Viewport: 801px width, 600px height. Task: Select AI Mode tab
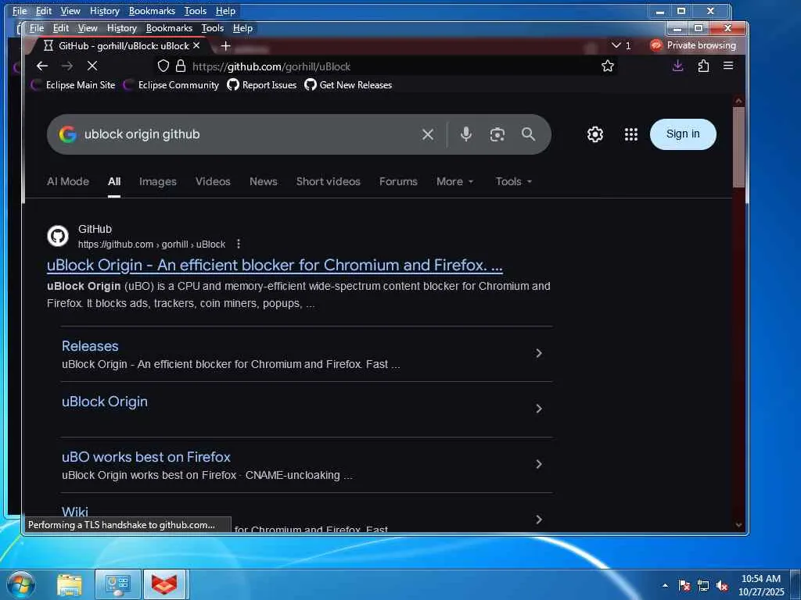coord(68,181)
